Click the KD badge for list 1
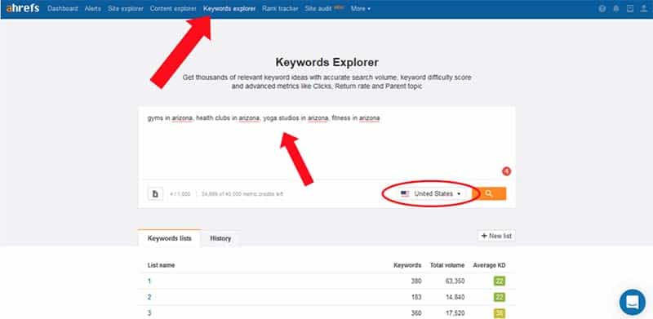This screenshot has height=319, width=653. click(x=500, y=281)
